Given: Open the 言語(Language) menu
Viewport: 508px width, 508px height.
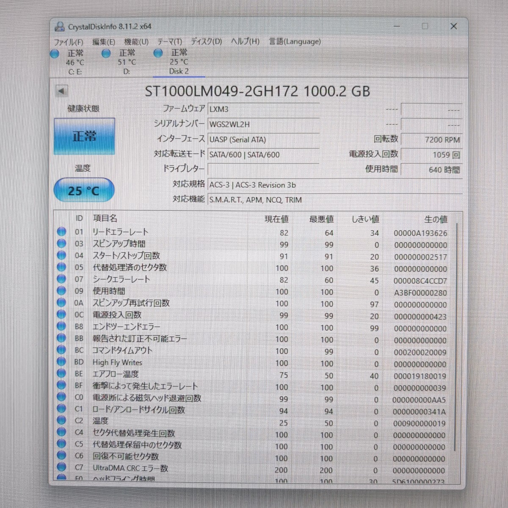Looking at the screenshot, I should point(295,41).
